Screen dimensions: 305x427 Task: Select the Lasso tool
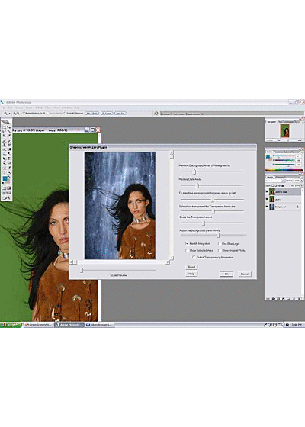4,131
